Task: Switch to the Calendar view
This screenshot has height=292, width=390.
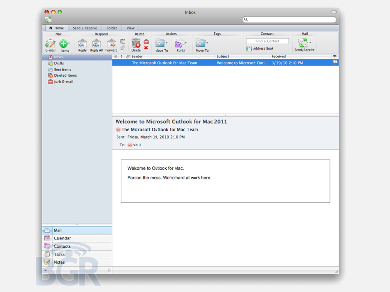Action: [77, 238]
